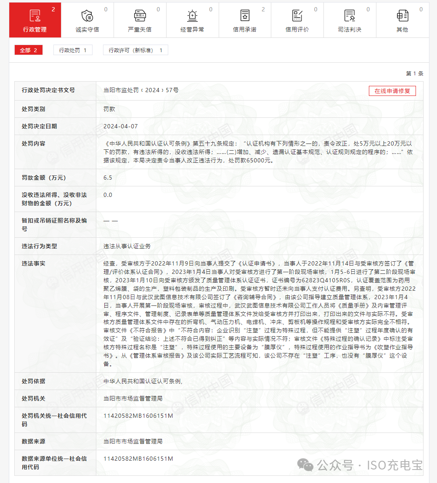Image resolution: width=437 pixels, height=483 pixels.
Task: Click the 第 1 条 link
Action: coord(415,73)
